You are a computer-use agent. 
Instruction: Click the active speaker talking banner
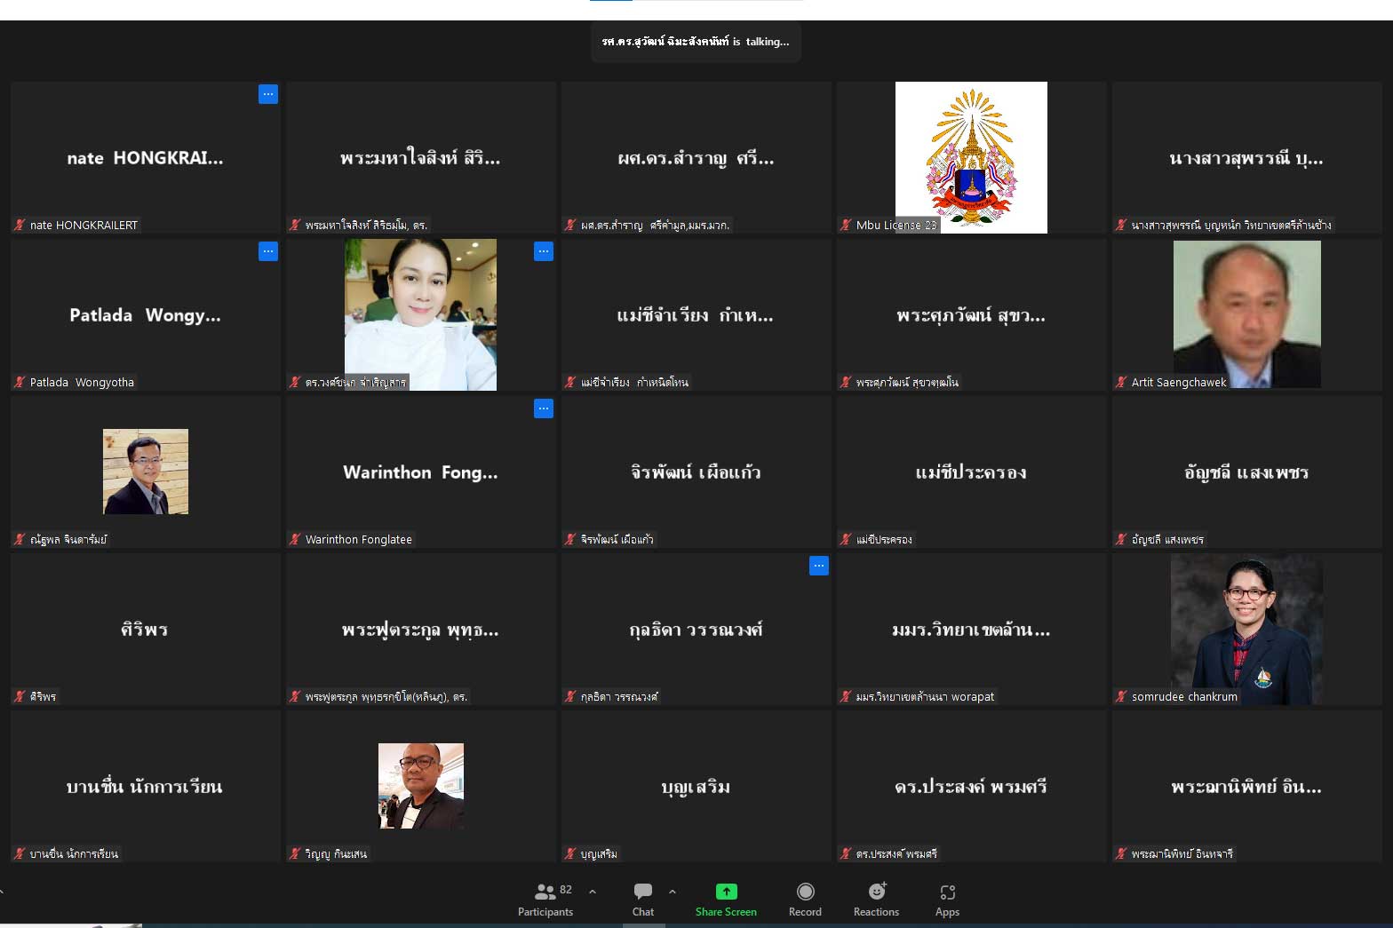696,42
